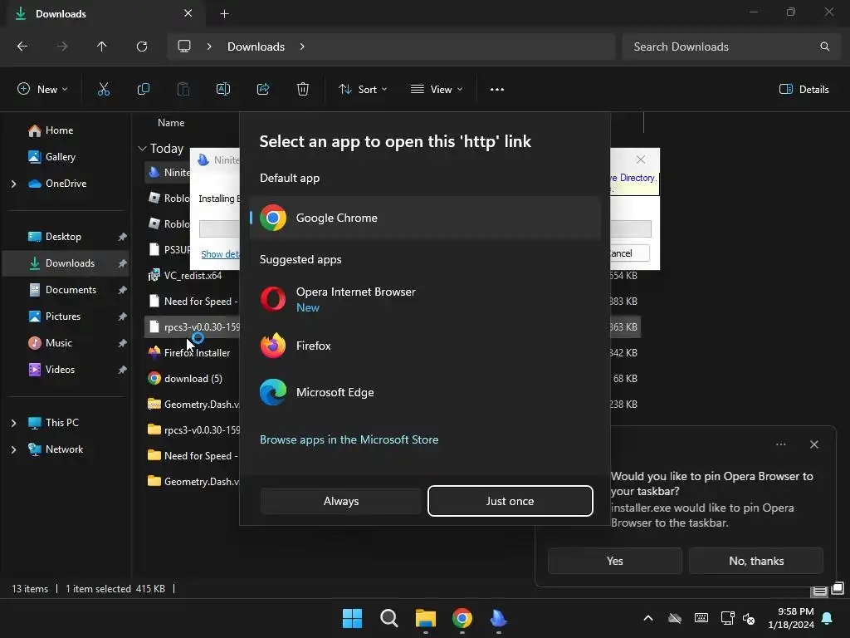Click Yes to pin Opera Browser

(x=615, y=561)
